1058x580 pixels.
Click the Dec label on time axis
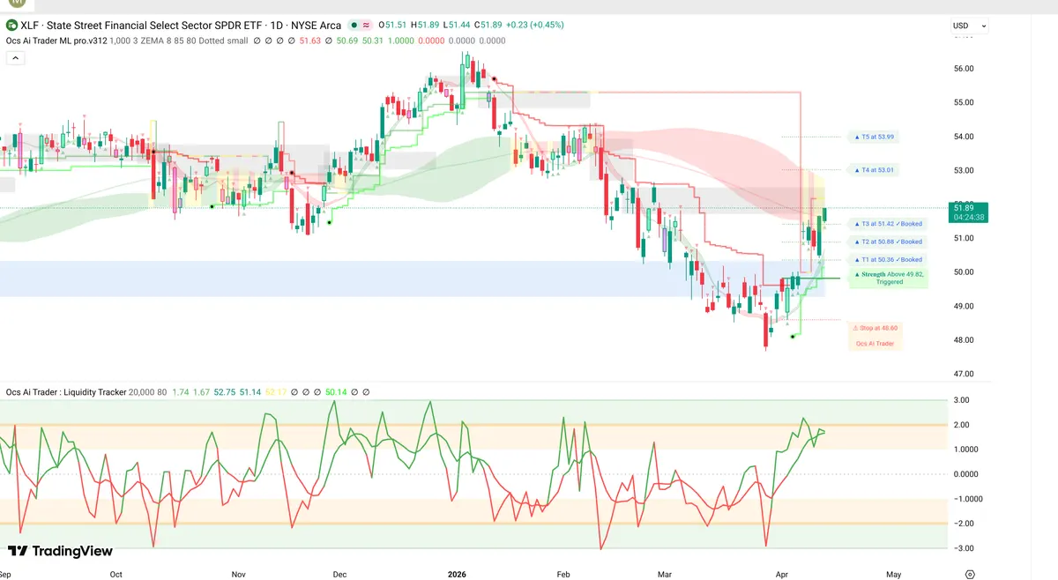pyautogui.click(x=339, y=574)
